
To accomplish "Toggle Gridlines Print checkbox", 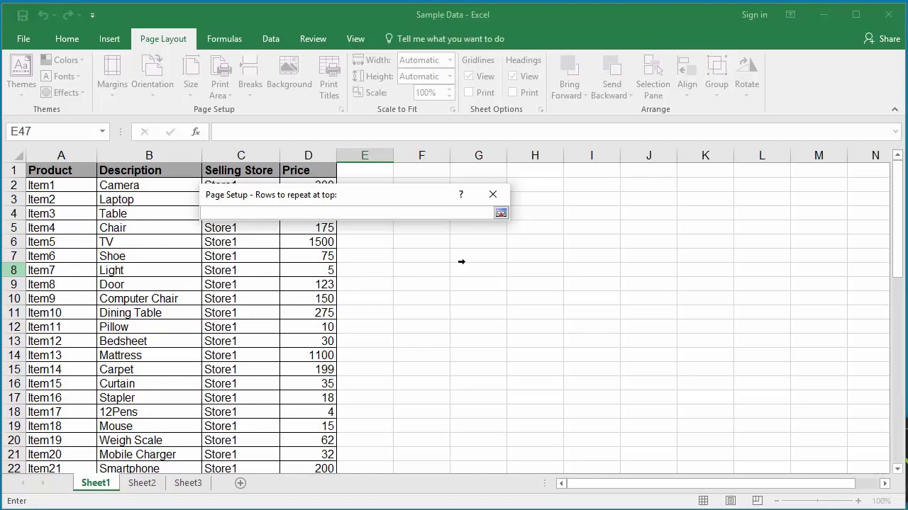I will coord(469,93).
